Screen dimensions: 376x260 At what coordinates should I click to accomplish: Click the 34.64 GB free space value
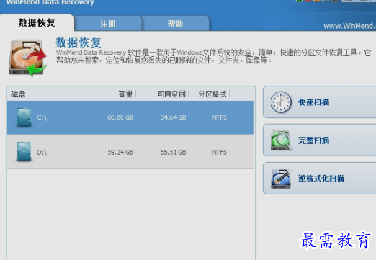click(x=173, y=117)
